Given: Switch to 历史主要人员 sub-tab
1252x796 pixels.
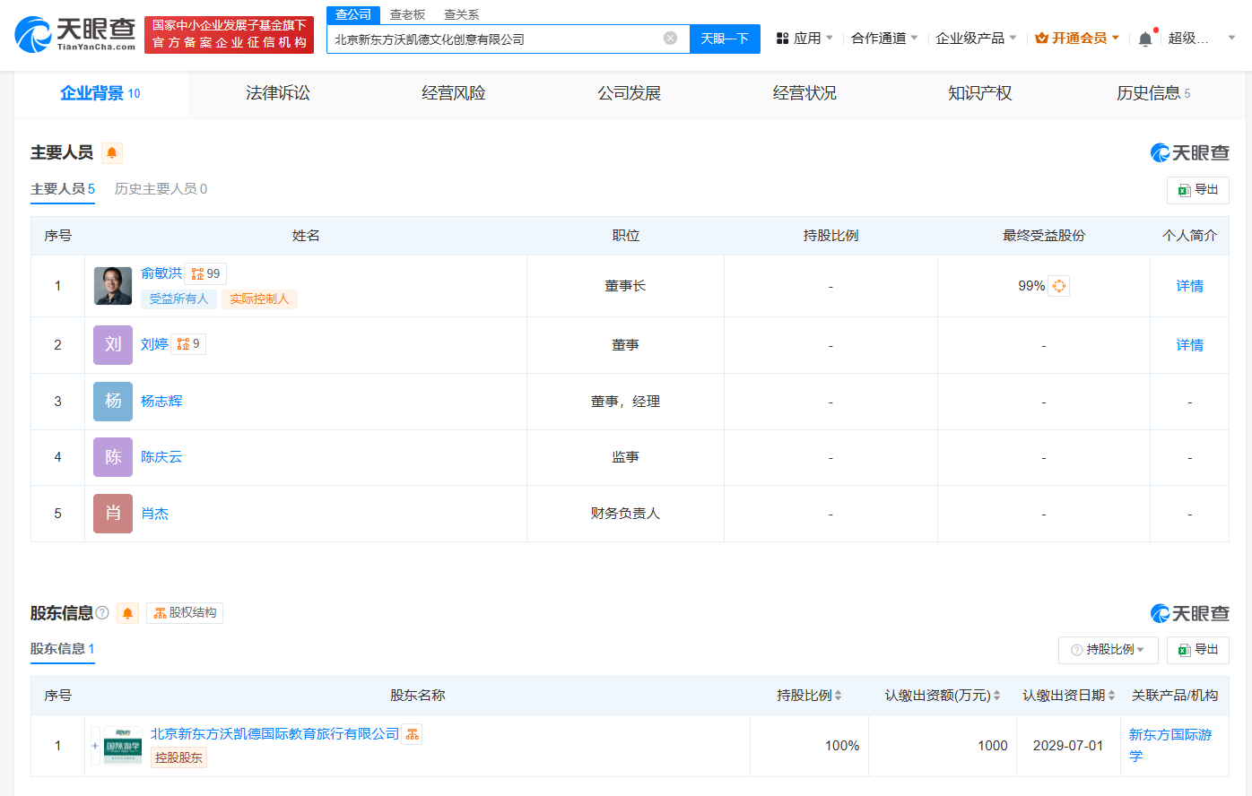Looking at the screenshot, I should tap(161, 189).
